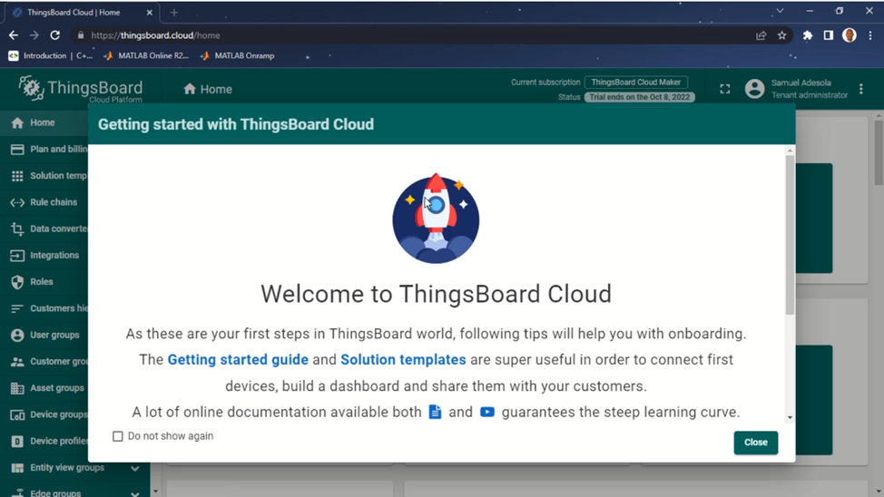884x497 pixels.
Task: Open User groups person icon
Action: tap(17, 335)
